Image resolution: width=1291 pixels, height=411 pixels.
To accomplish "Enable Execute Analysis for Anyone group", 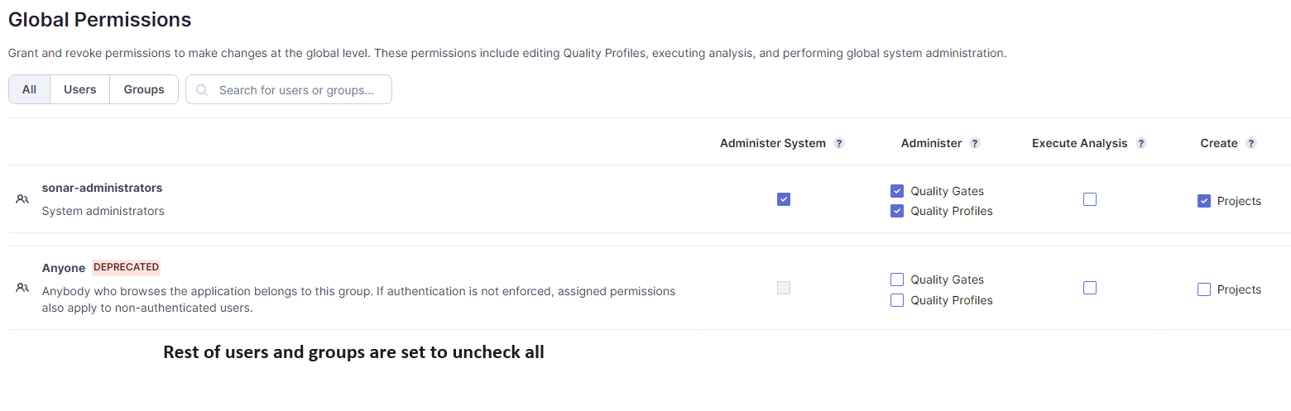I will coord(1090,288).
